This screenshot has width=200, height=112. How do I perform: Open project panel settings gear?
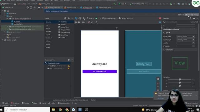39,7
